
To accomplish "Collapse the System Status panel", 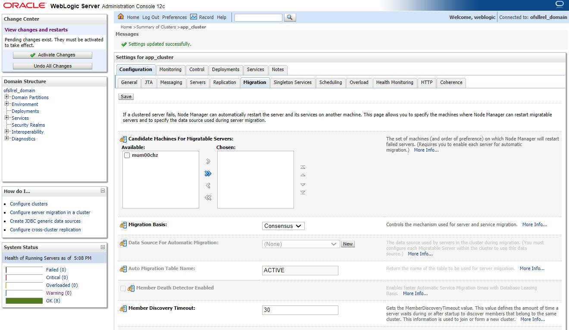I will [x=103, y=247].
